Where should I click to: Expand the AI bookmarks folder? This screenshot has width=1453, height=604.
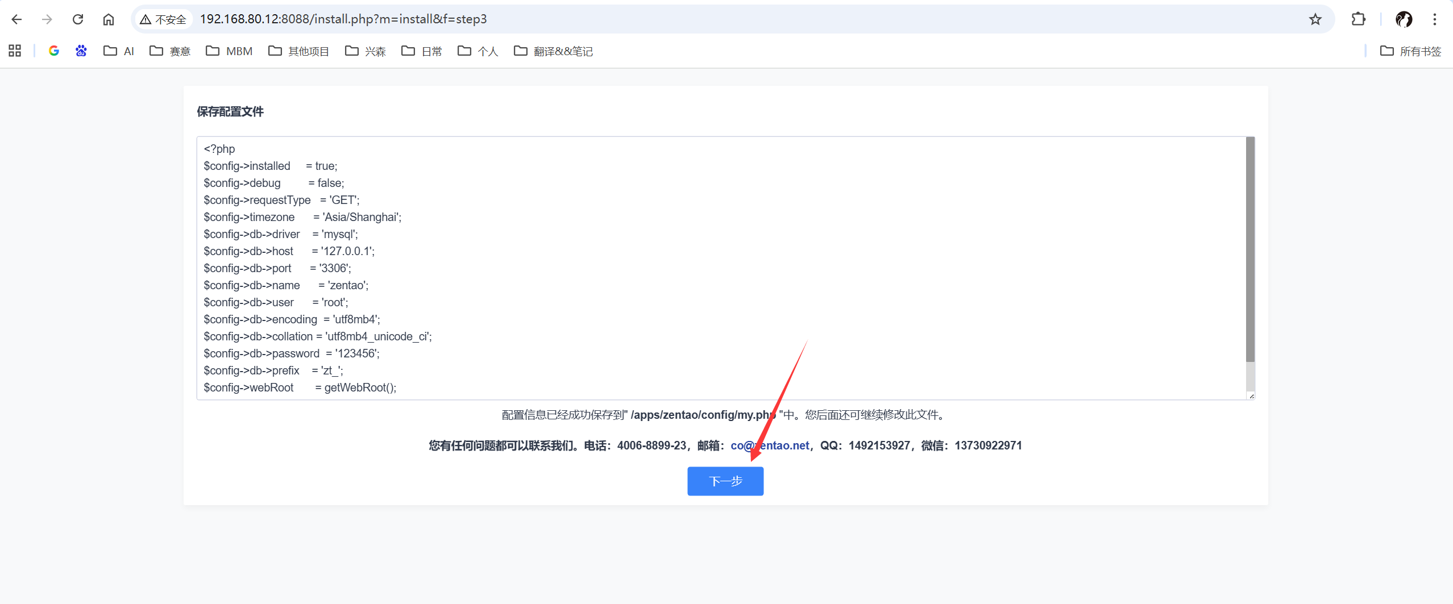(x=119, y=51)
